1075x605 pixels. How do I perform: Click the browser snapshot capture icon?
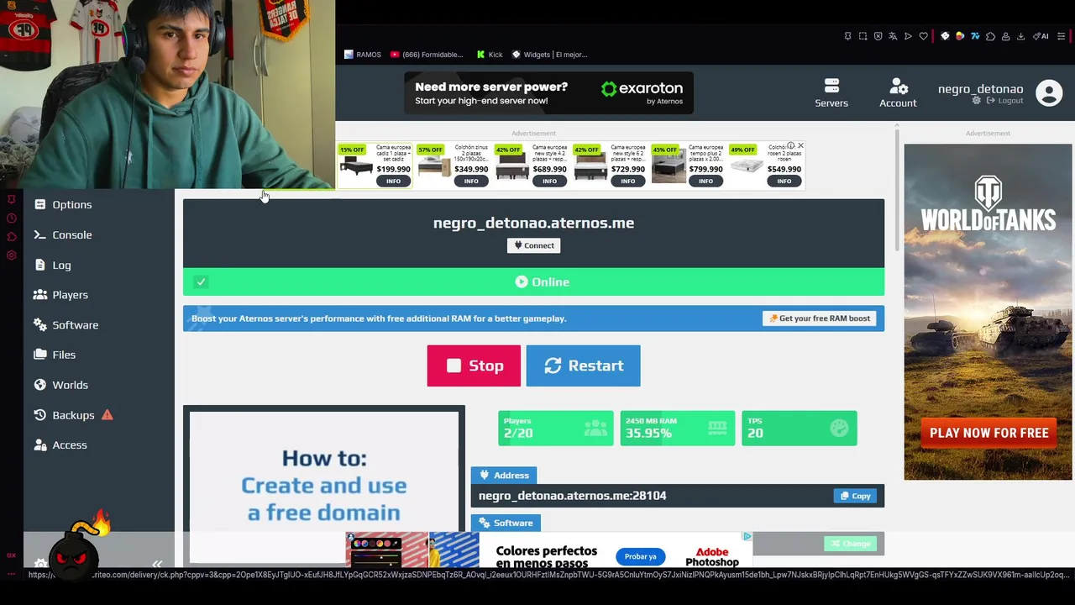pos(863,36)
